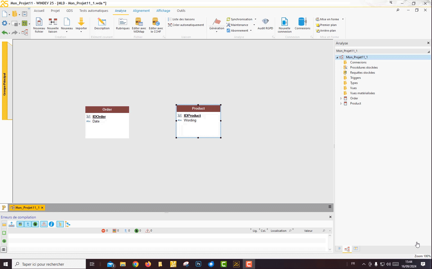Click Créer automatiquement
Image resolution: width=432 pixels, height=269 pixels.
point(186,25)
